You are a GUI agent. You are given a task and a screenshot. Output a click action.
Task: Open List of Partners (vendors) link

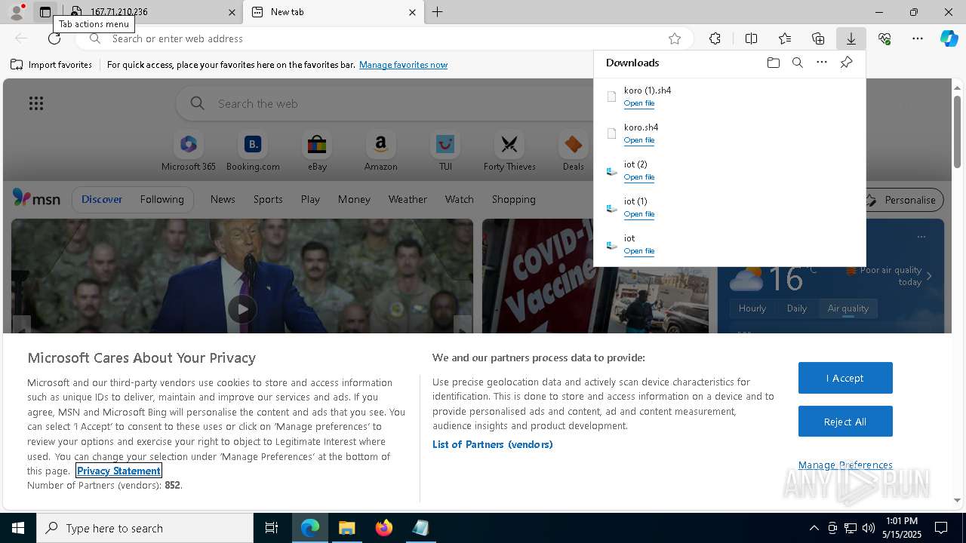pos(492,444)
